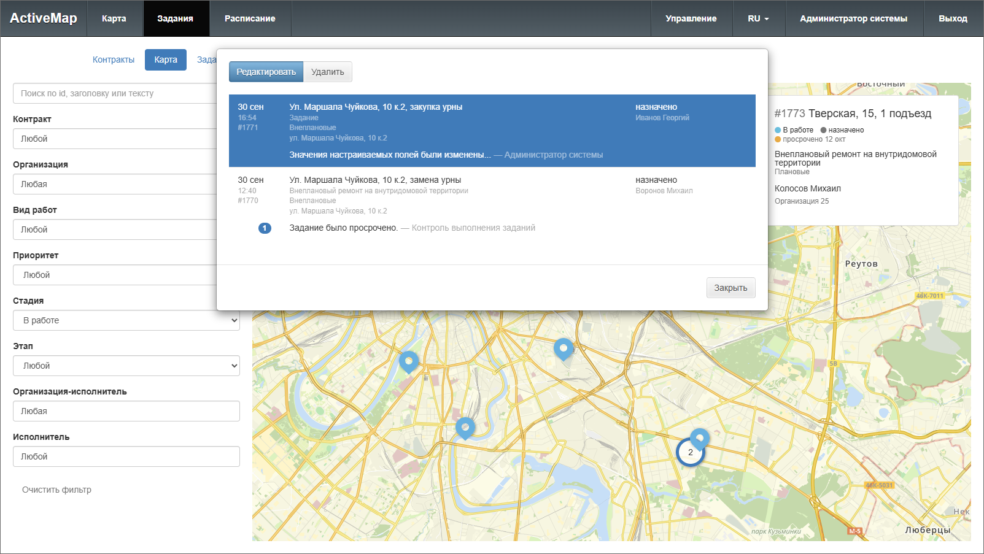Click the map pin near the river bend
Viewport: 984px width, 554px height.
coord(465,427)
